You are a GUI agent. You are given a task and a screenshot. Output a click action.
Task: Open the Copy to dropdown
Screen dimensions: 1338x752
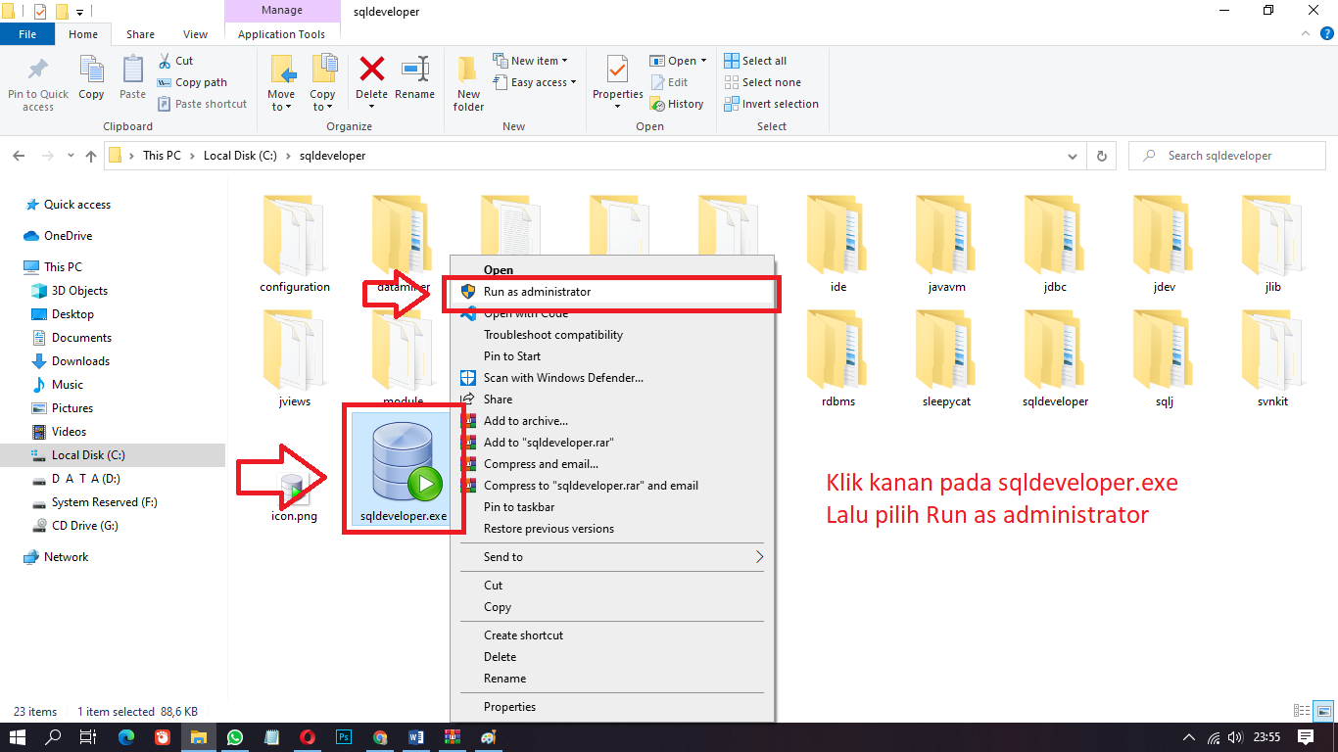(323, 102)
